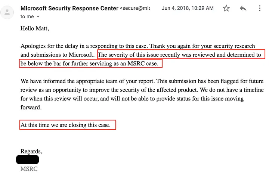The image size is (269, 174).
Task: Click the Jun 4, 2018 timestamp
Action: click(x=188, y=8)
